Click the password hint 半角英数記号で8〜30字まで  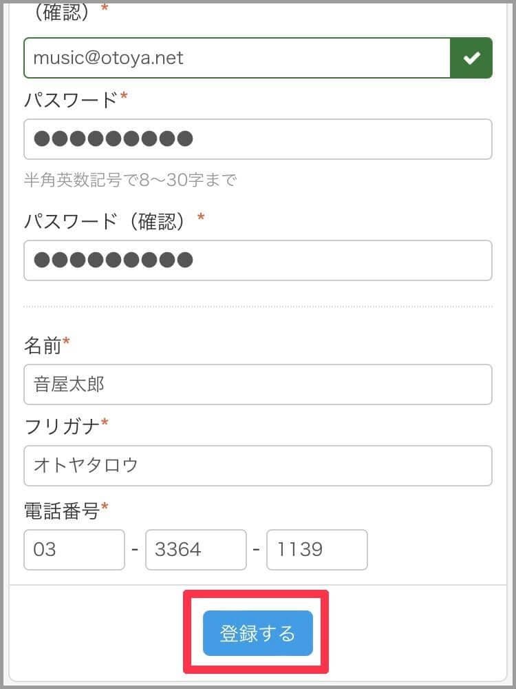pos(130,181)
